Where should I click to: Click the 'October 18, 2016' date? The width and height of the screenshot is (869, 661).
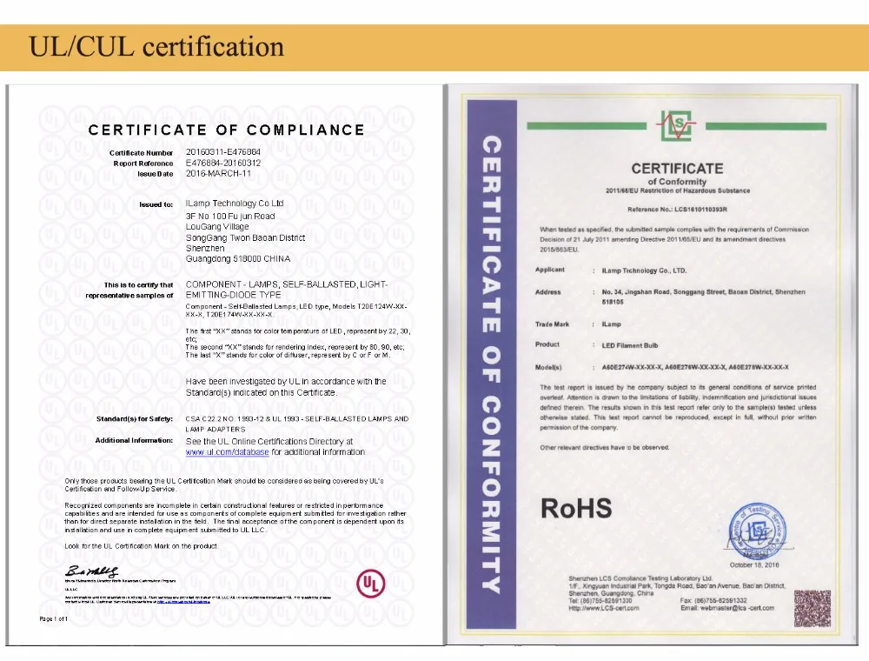tap(754, 565)
